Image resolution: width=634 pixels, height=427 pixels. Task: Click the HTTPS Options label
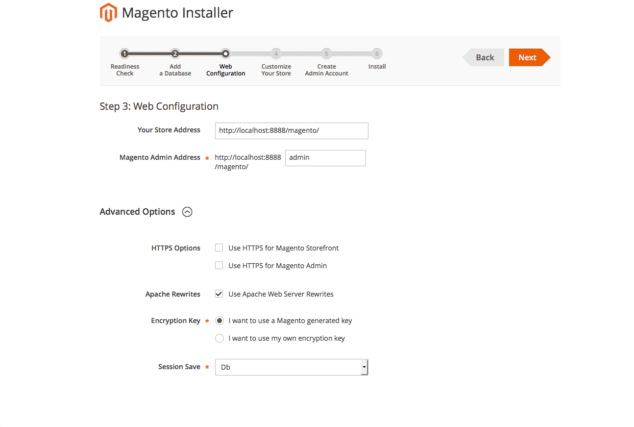[x=176, y=248]
